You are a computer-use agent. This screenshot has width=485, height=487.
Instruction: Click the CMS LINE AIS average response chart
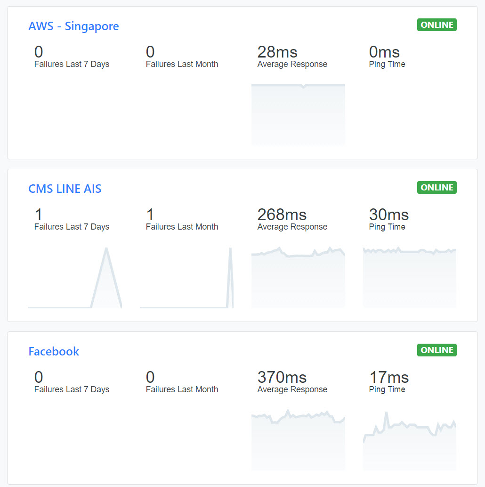[298, 277]
